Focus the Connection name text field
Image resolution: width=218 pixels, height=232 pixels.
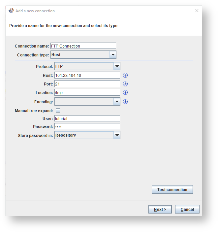(x=83, y=46)
